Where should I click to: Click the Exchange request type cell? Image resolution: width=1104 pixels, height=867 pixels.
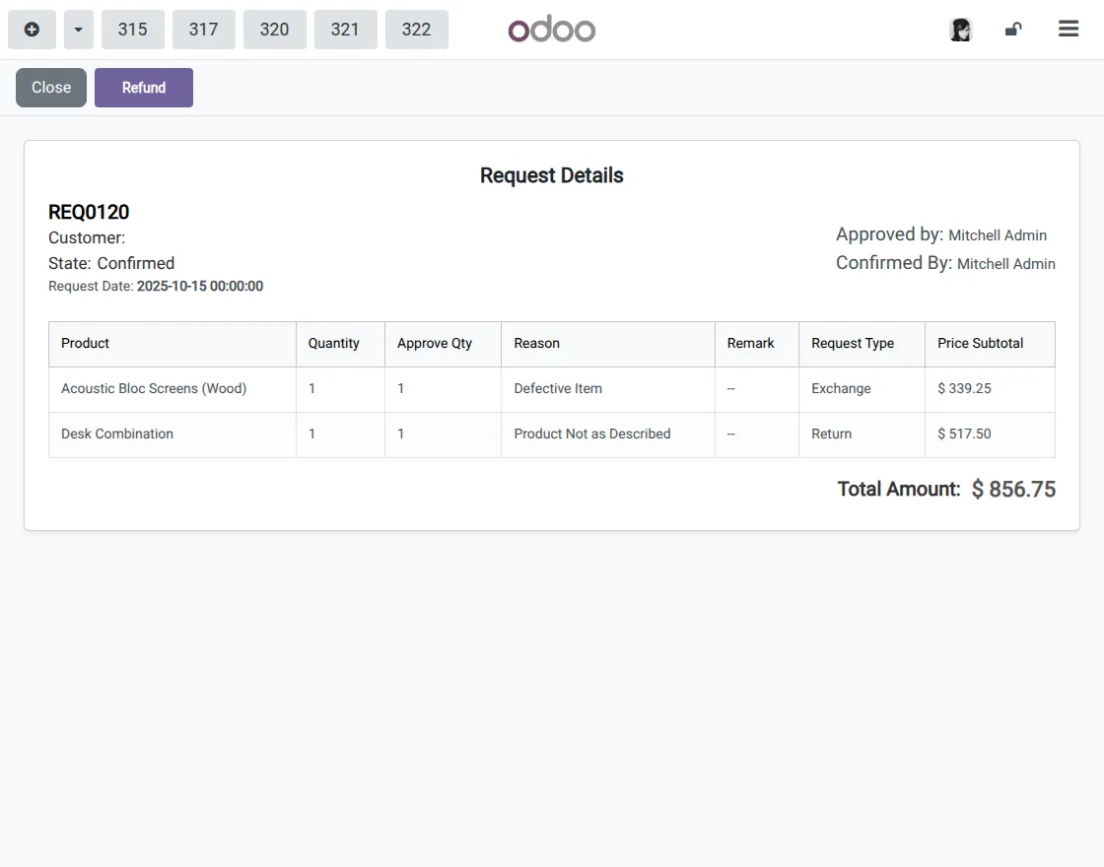click(x=841, y=388)
